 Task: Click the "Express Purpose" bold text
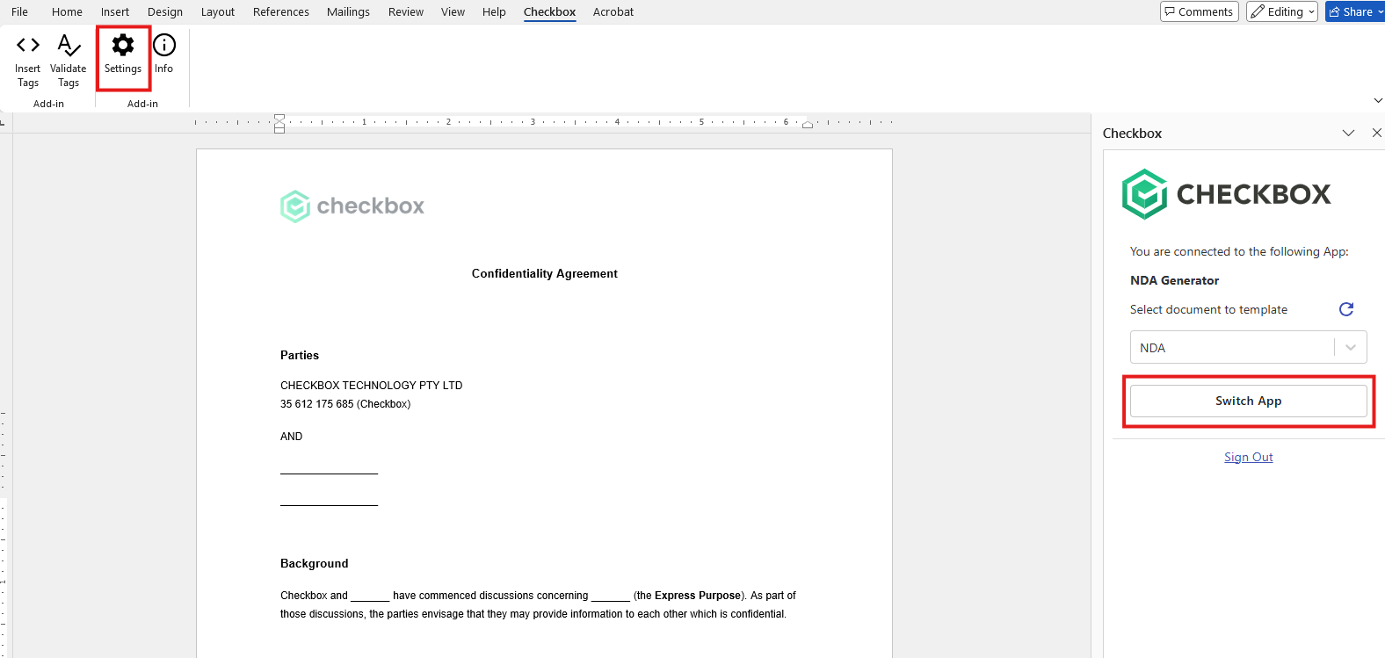pyautogui.click(x=698, y=596)
